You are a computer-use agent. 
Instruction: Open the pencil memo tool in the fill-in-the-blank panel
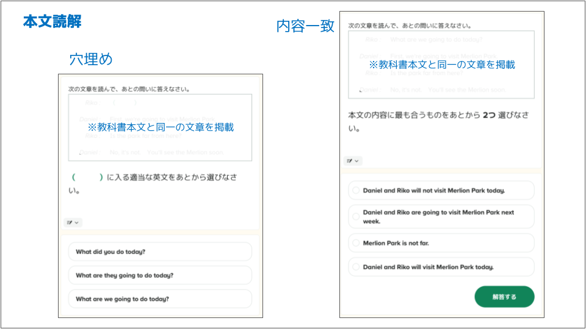pos(72,223)
